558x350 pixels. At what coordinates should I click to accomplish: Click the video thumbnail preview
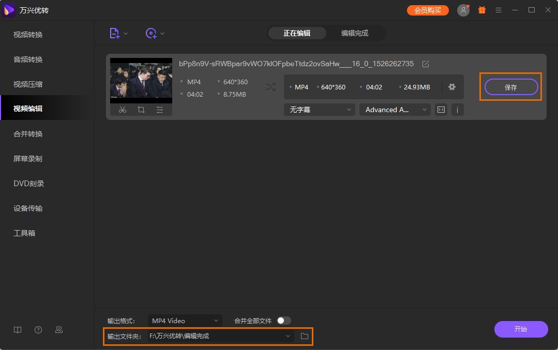pos(141,81)
